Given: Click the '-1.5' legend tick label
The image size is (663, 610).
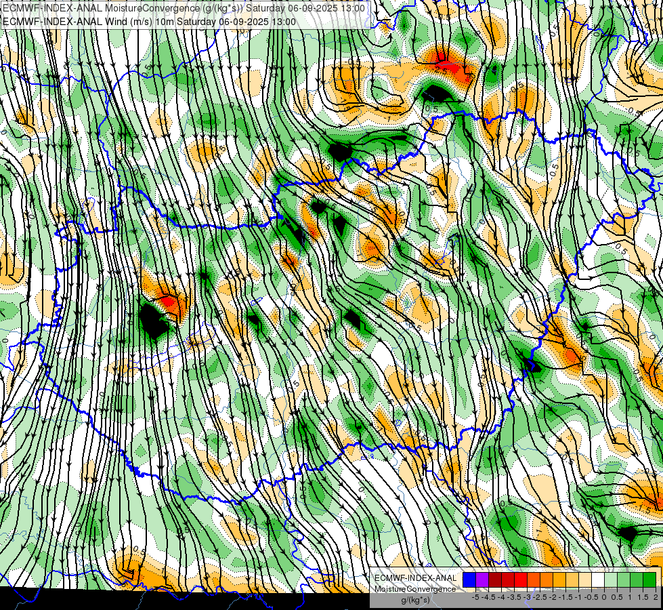Looking at the screenshot, I should click(565, 597).
